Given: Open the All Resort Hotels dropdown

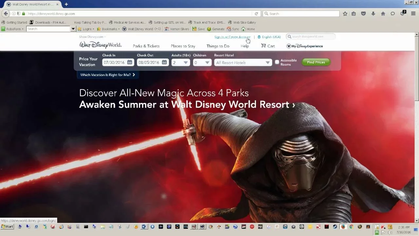Looking at the screenshot, I should point(243,63).
